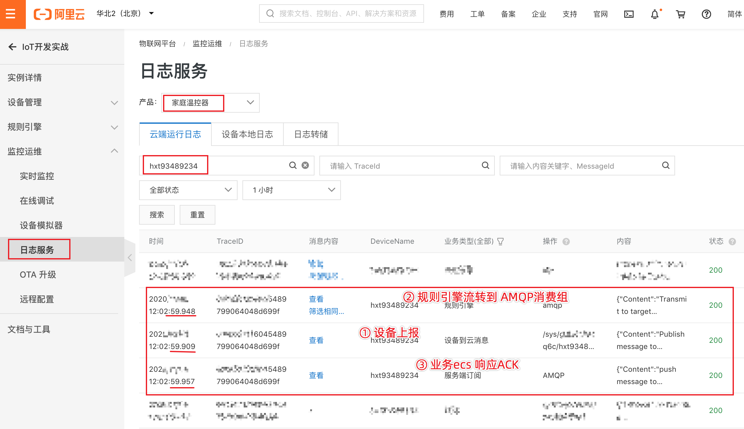744x429 pixels.
Task: Clear the hxt93489234 device name field
Action: click(x=305, y=166)
